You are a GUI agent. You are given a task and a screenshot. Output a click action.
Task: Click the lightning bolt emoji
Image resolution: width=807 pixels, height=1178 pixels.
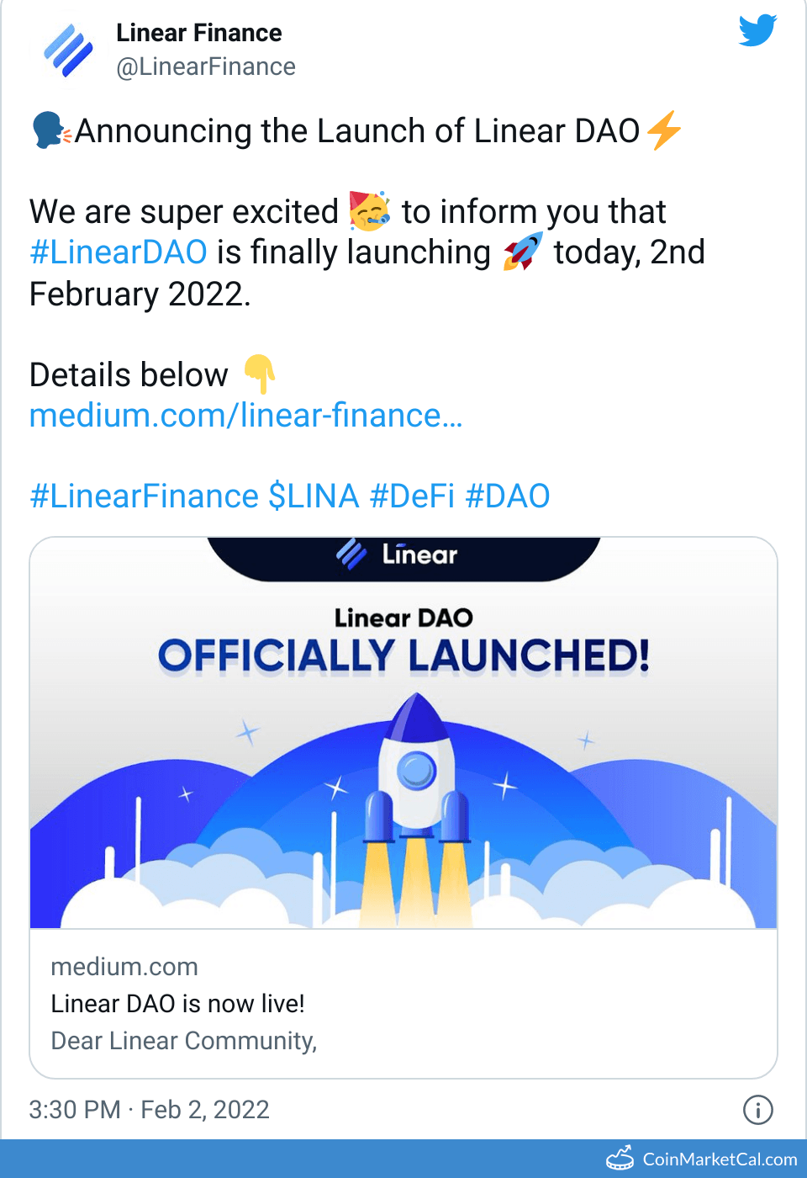click(x=664, y=130)
